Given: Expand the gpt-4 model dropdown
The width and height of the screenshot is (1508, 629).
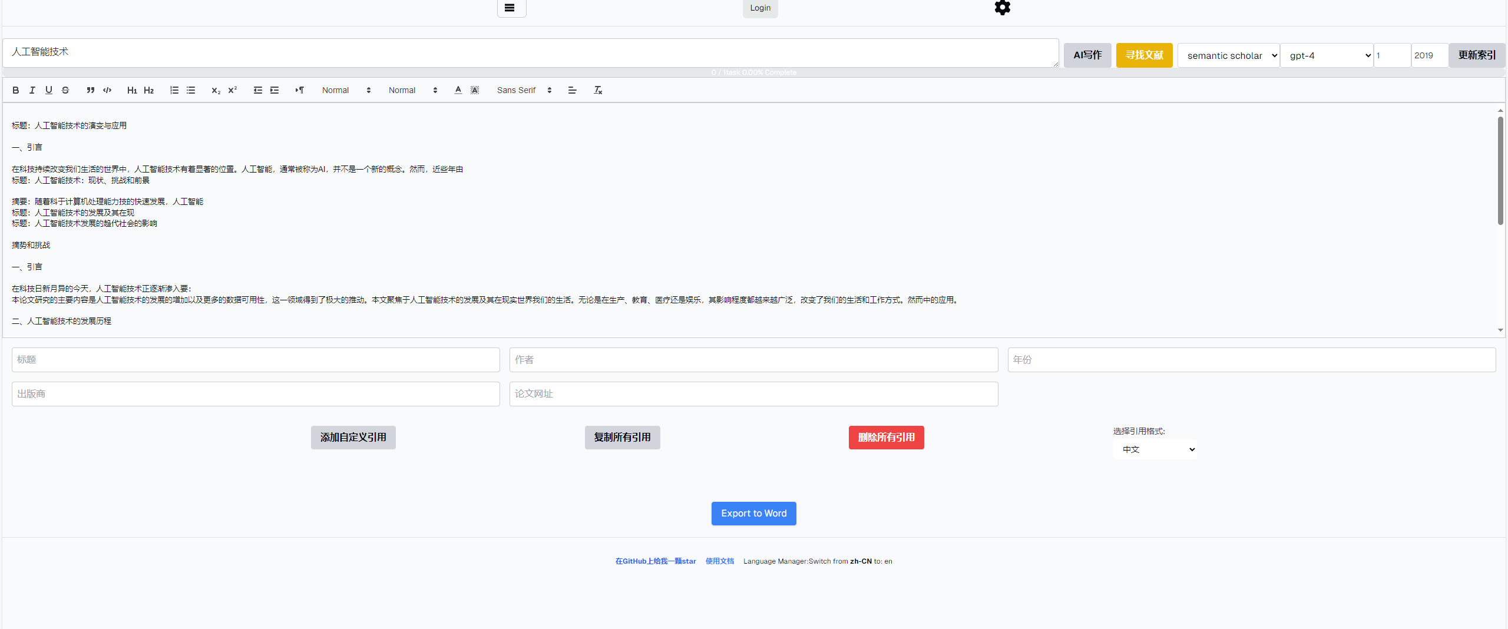Looking at the screenshot, I should pyautogui.click(x=1327, y=55).
